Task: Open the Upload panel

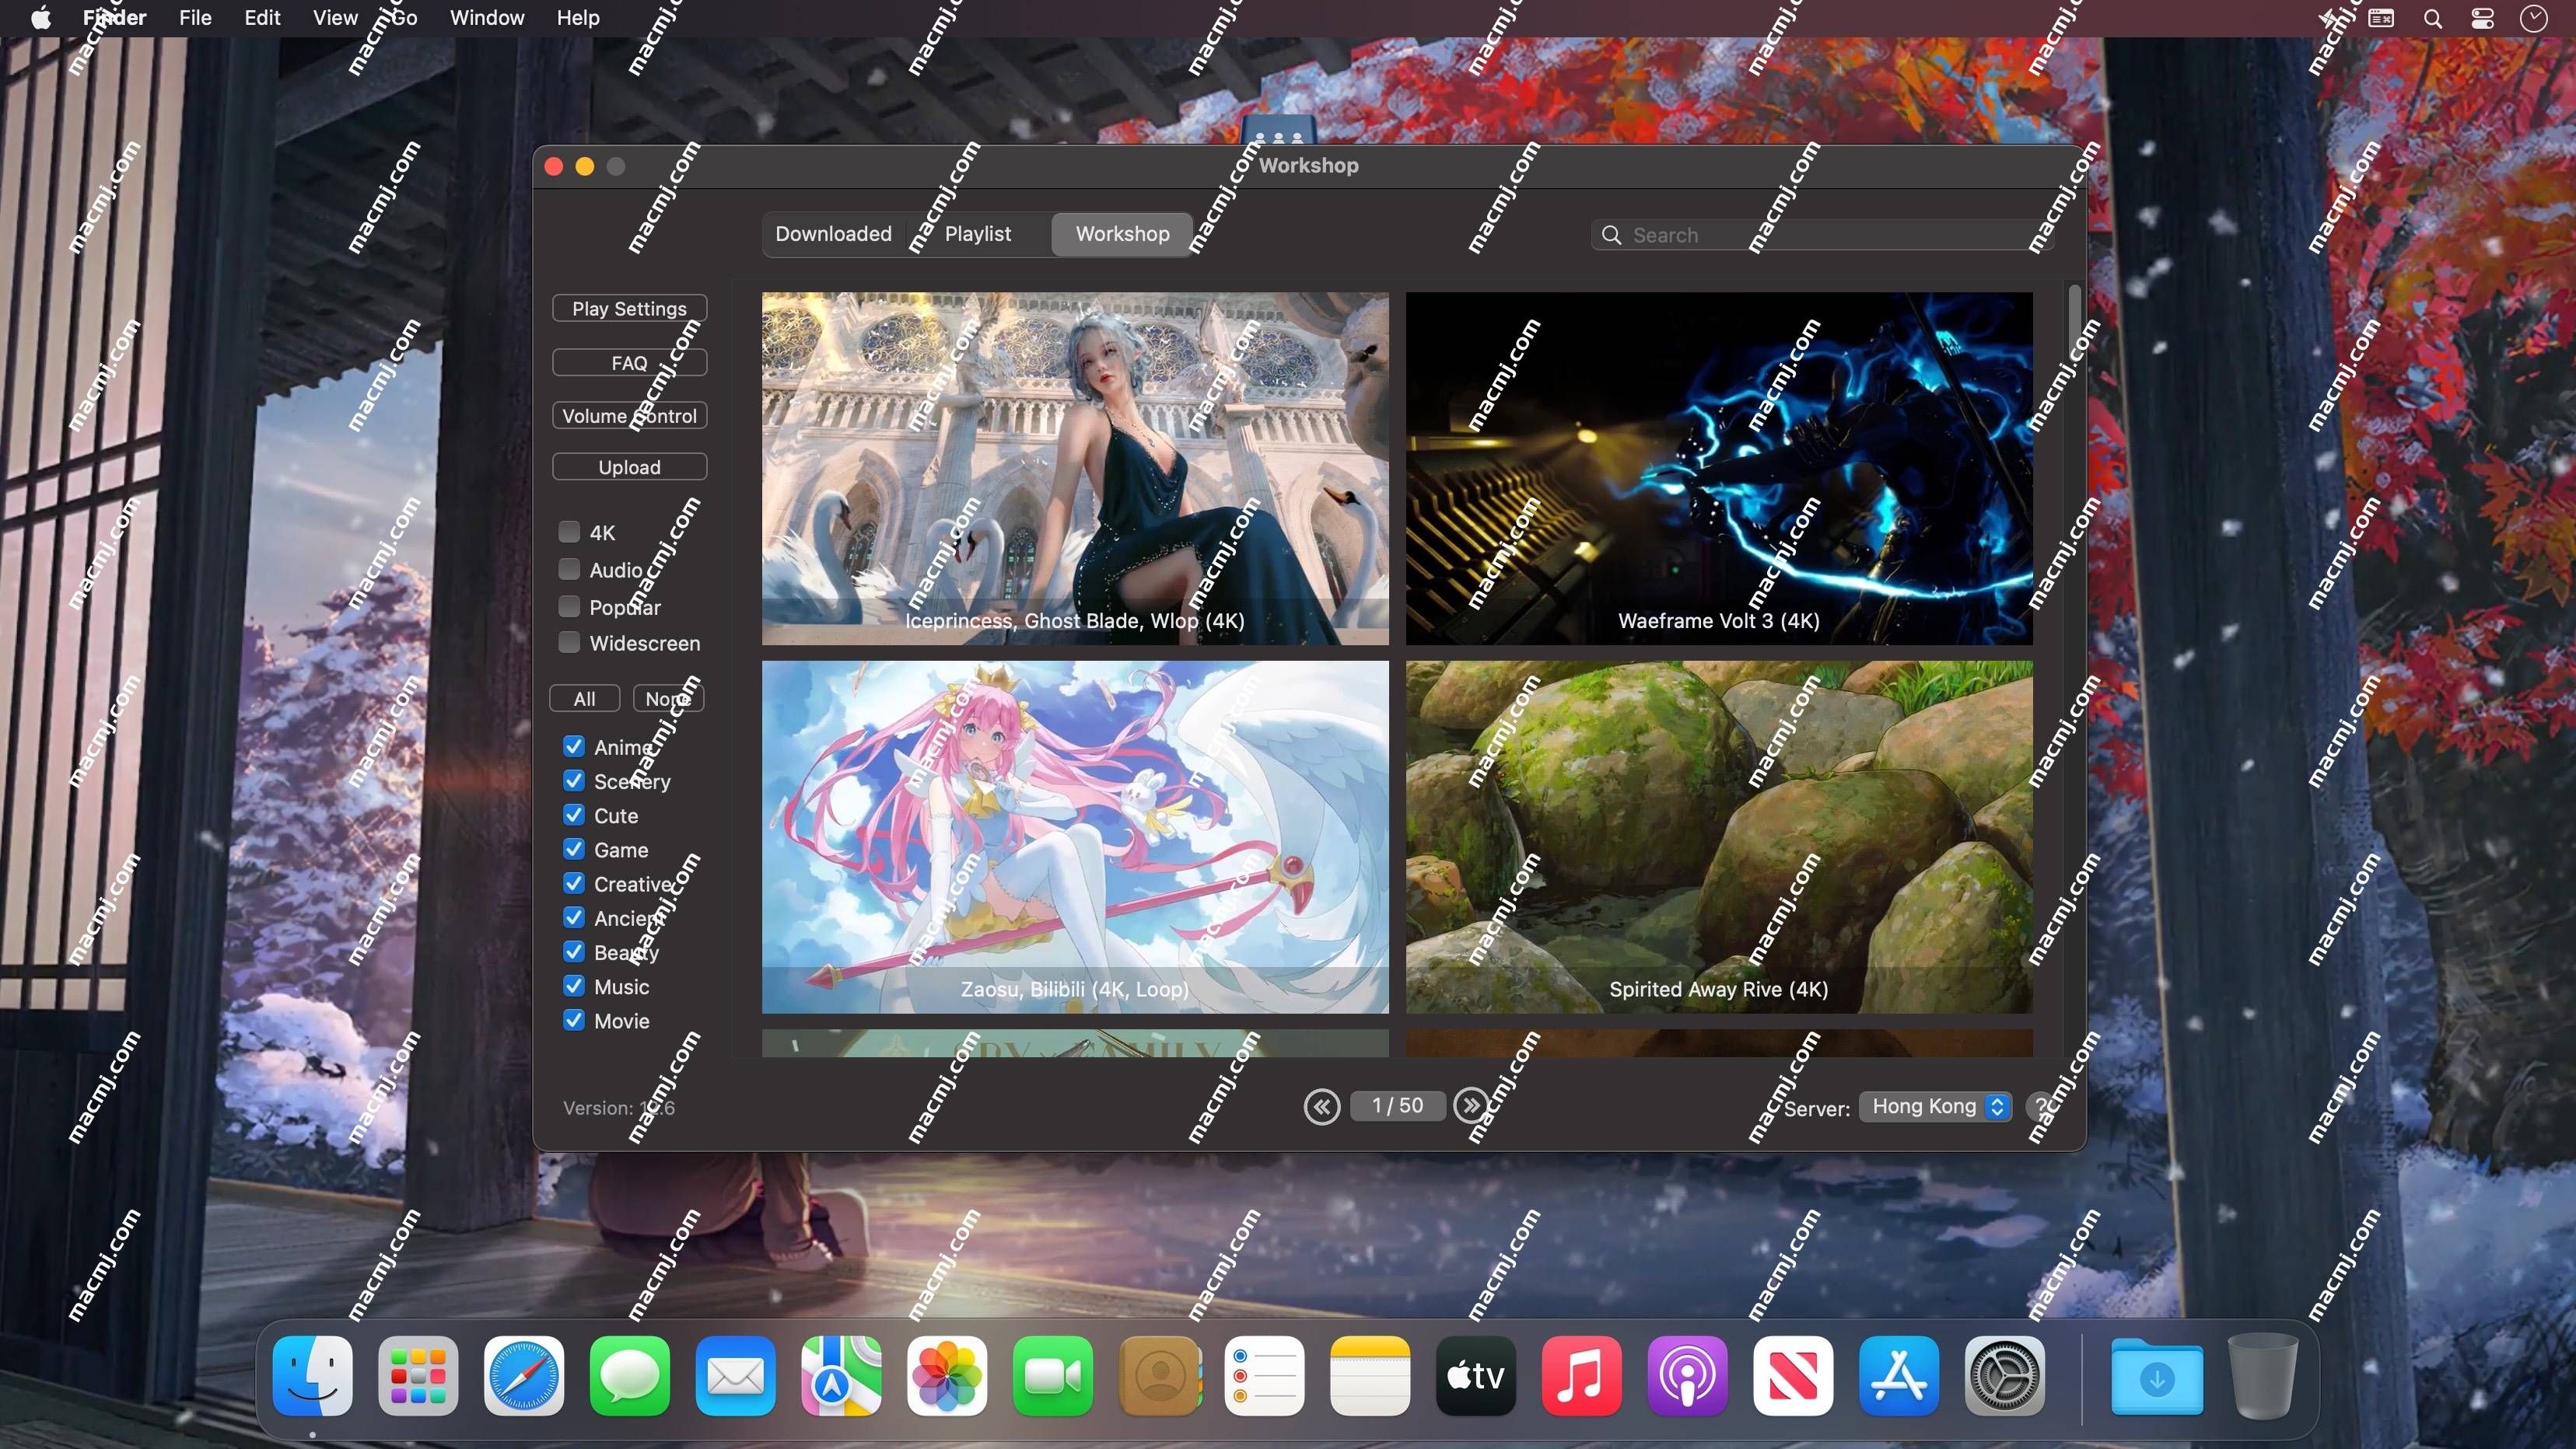Action: click(630, 467)
